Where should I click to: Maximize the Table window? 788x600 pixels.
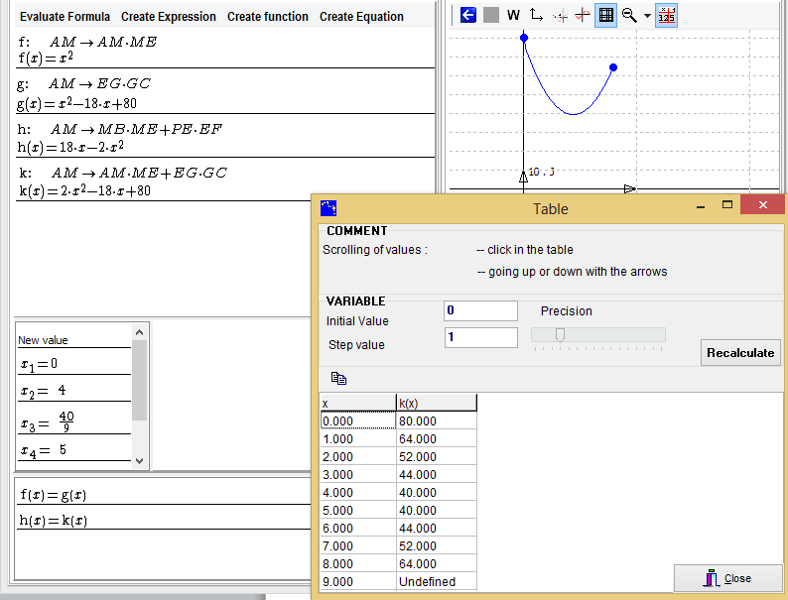click(x=727, y=204)
